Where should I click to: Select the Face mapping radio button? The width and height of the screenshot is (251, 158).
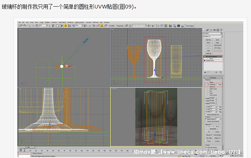click(208, 93)
